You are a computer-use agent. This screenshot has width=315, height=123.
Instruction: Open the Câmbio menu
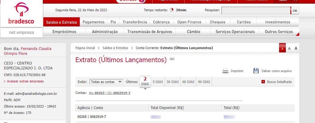pos(193,32)
